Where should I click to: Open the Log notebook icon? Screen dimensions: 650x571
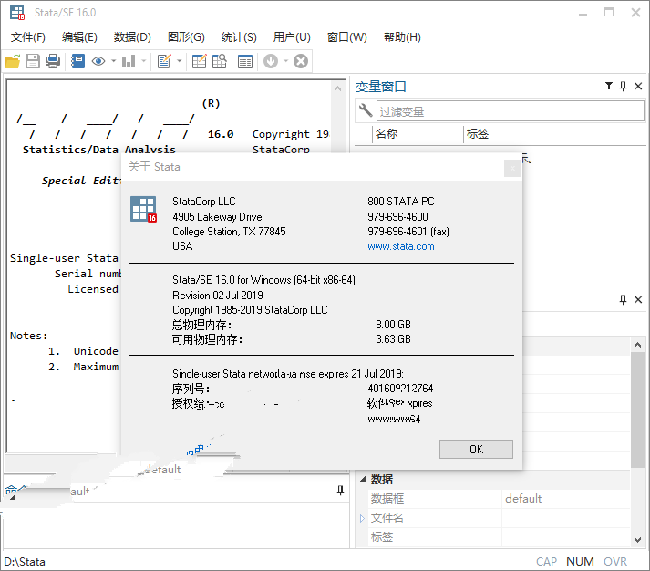77,62
